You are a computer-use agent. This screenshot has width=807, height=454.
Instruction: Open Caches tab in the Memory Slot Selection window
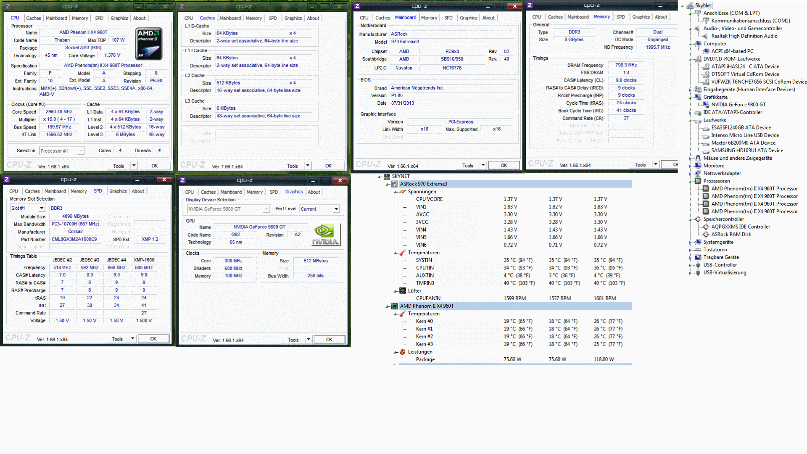[x=32, y=191]
